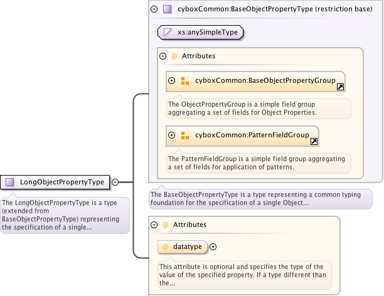
Task: Expand the cyboxCommon:PatternFieldGroup node
Action: point(171,135)
